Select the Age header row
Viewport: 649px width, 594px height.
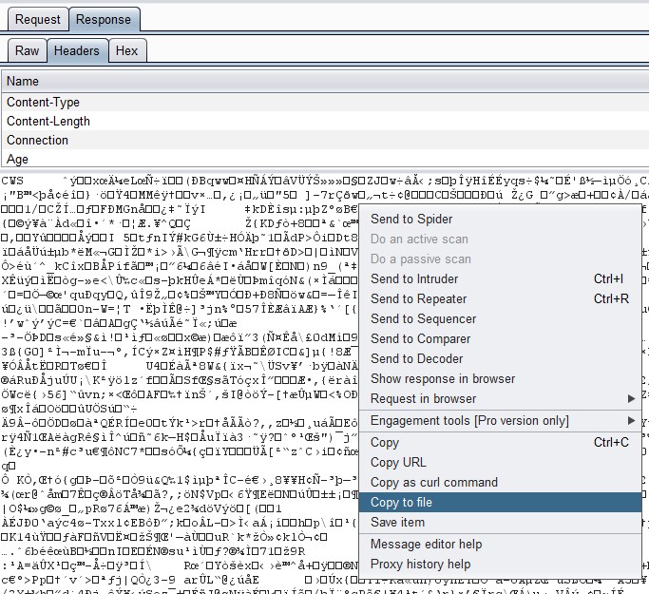click(325, 159)
